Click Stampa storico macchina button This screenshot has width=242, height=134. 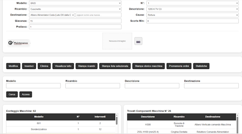pyautogui.click(x=149, y=66)
